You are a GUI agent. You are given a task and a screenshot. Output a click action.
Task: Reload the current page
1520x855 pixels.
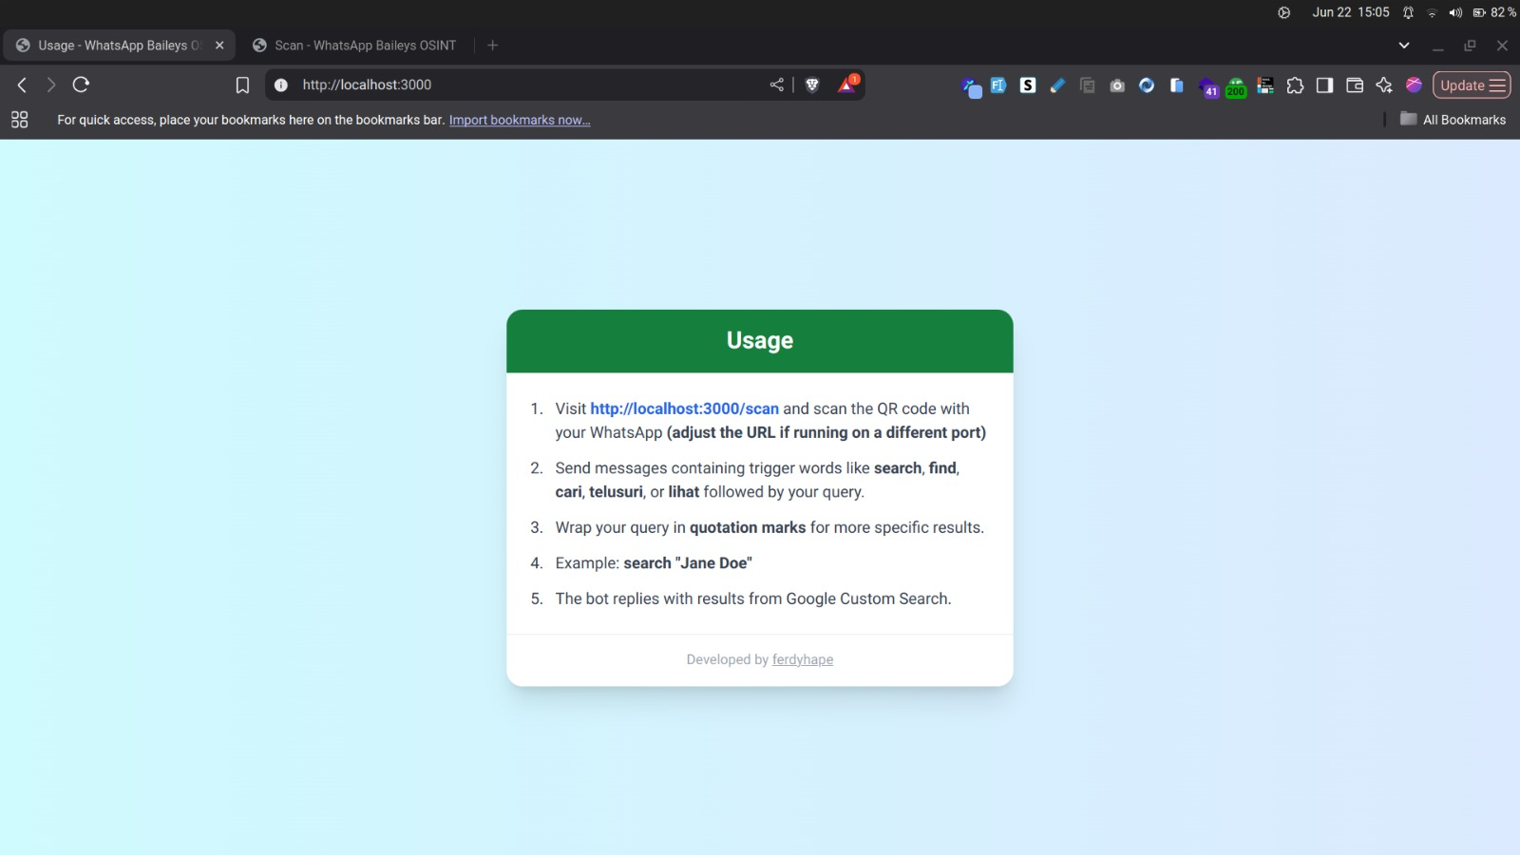click(x=81, y=85)
